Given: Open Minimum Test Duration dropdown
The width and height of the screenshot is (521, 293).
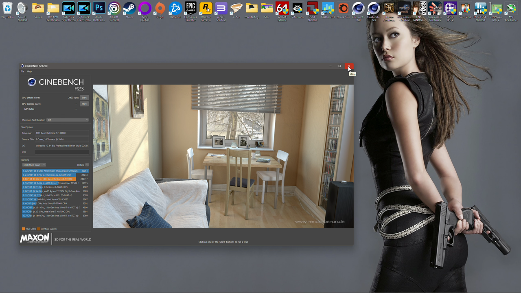Looking at the screenshot, I should pos(67,120).
